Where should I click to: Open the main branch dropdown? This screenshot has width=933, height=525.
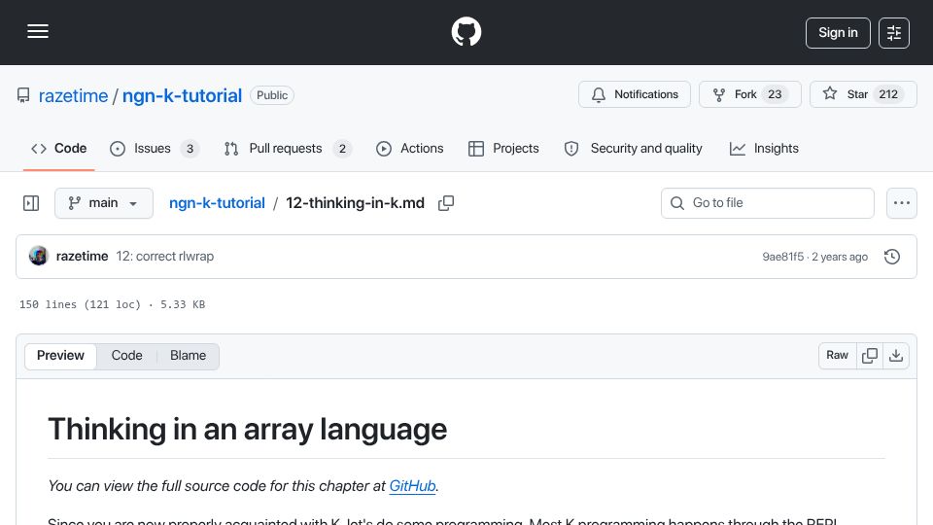(104, 203)
